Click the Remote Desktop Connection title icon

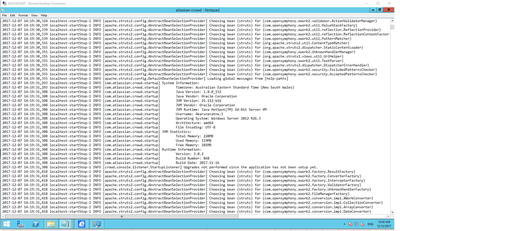pos(5,3)
